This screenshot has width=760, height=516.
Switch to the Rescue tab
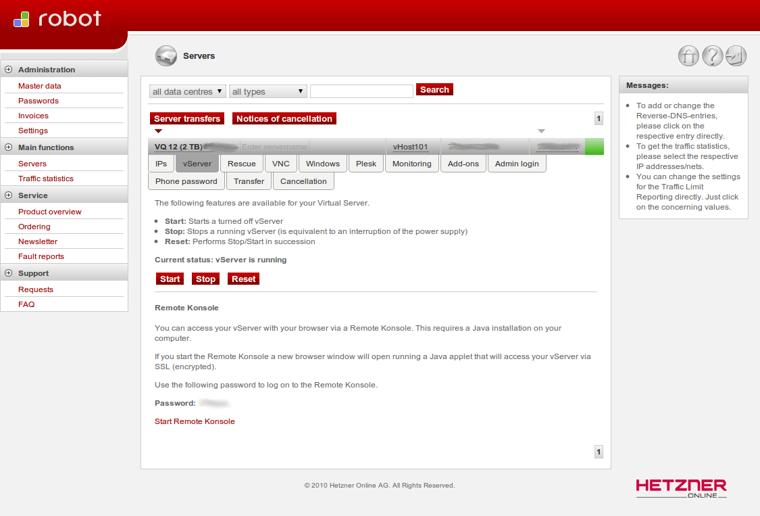tap(241, 164)
